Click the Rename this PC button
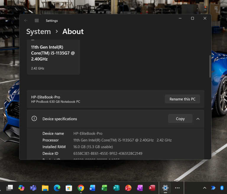This screenshot has width=227, height=194. [182, 99]
